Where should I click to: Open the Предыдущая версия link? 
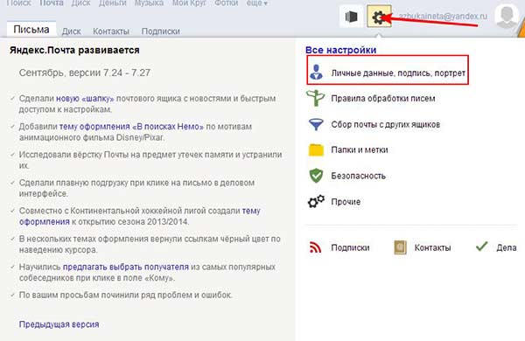[59, 324]
